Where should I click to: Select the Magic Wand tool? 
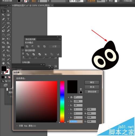(3, 15)
